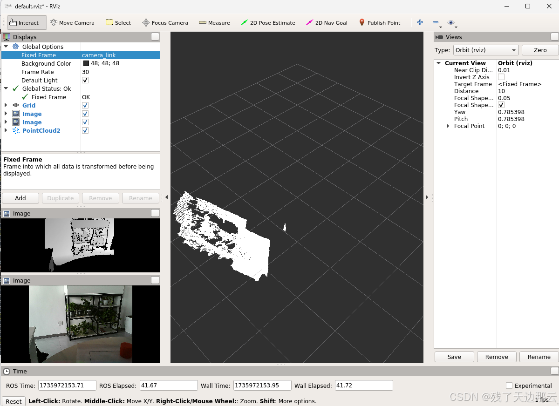Activate the Select tool
The image size is (559, 406).
(118, 22)
